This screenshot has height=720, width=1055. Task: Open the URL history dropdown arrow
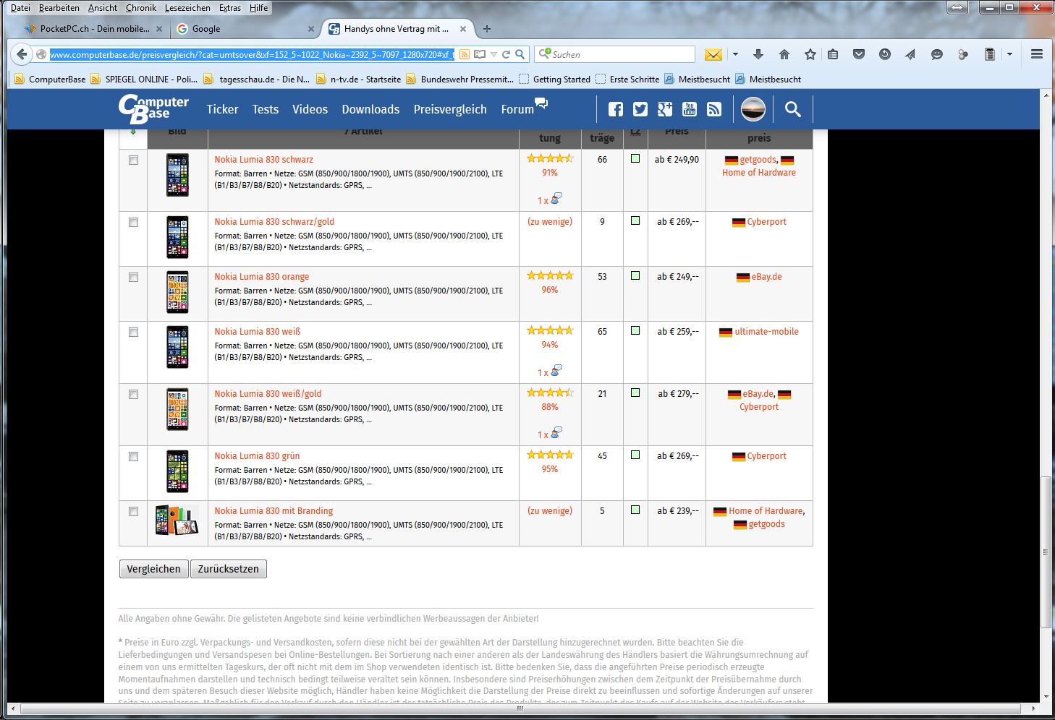point(493,54)
